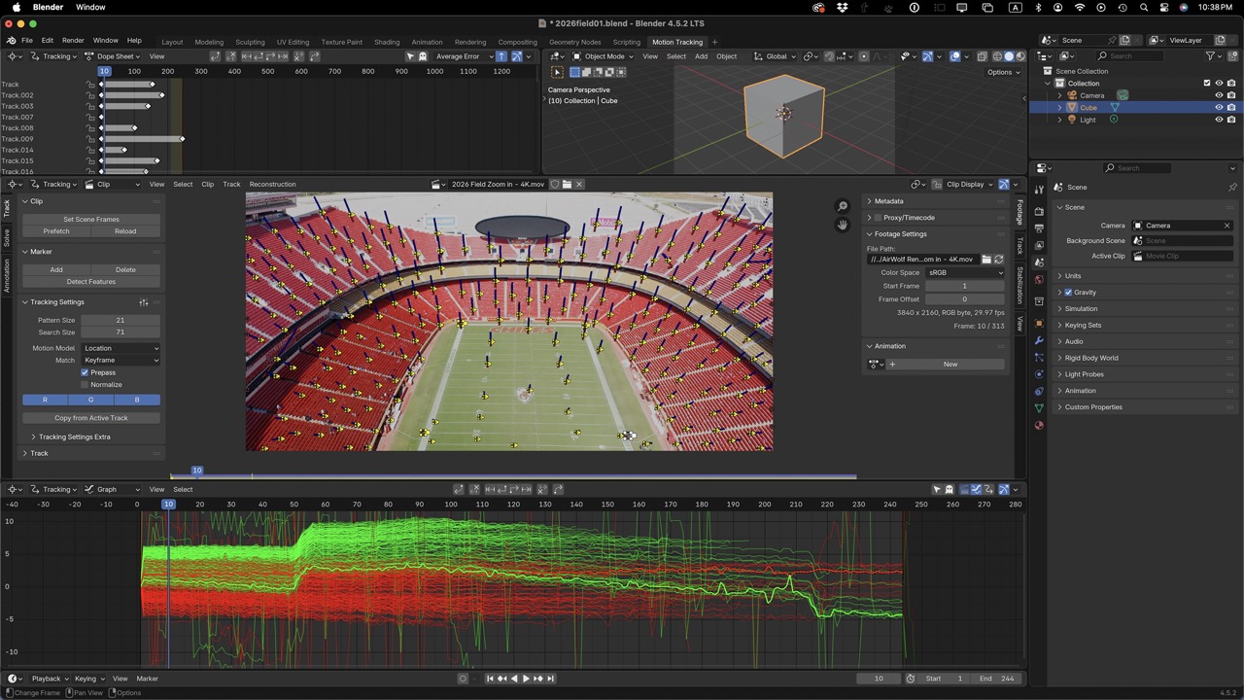This screenshot has height=700, width=1244.
Task: Open the Motion Model dropdown
Action: point(121,348)
